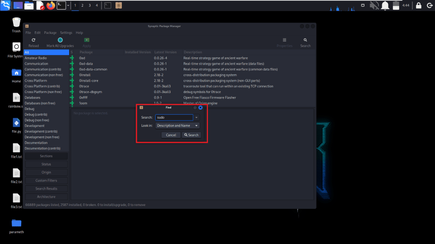Click the log out icon
Screen dimensions: 435x244
(430, 5)
